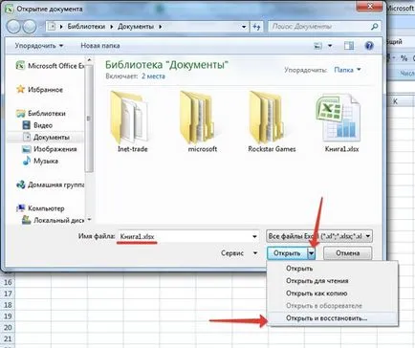Select Видео library

37,125
